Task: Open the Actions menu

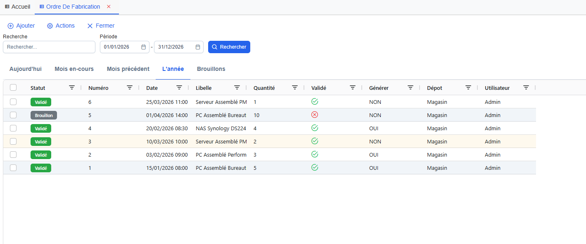Action: click(x=61, y=26)
